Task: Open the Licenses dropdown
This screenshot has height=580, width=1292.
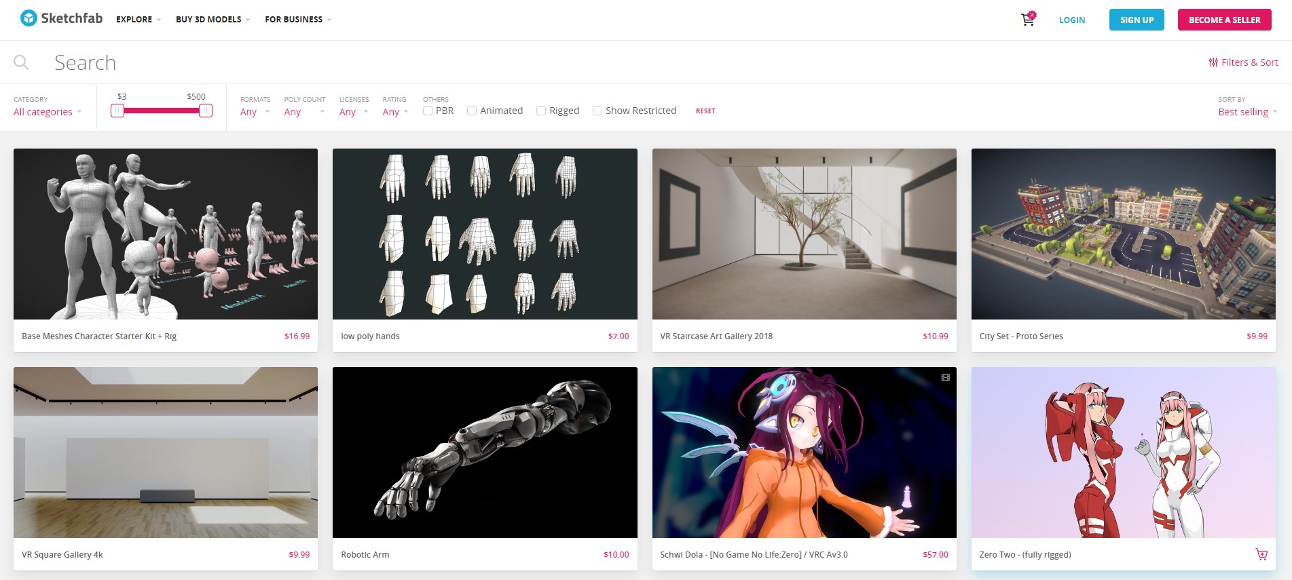Action: coord(354,112)
